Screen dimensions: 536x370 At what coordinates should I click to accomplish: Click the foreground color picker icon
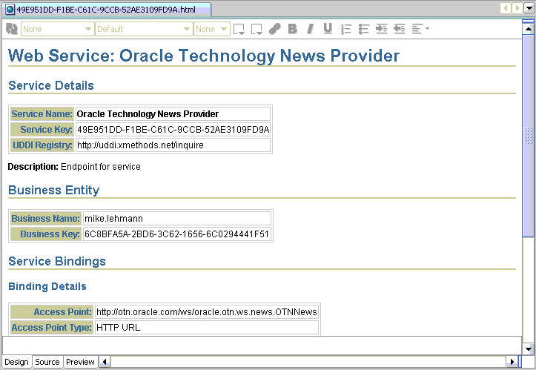tap(239, 29)
